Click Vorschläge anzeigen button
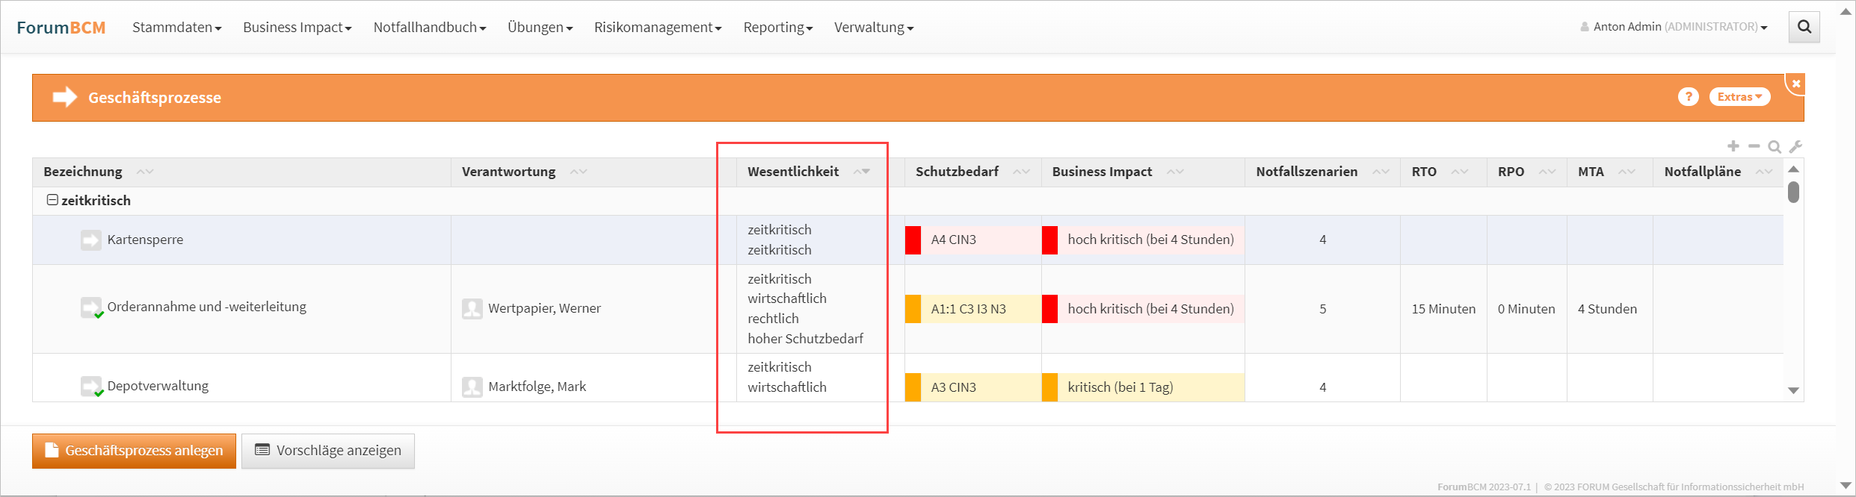 (328, 451)
